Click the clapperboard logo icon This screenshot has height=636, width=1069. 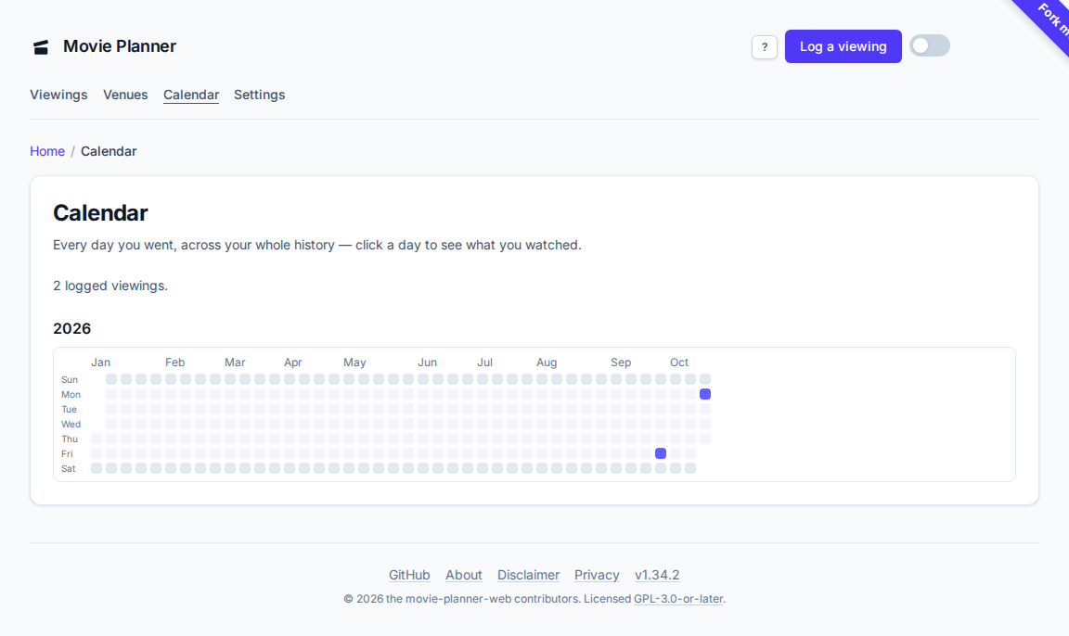pos(41,47)
